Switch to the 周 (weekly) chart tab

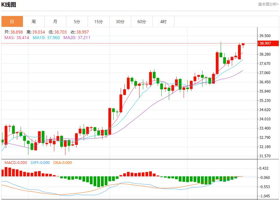[x=34, y=22]
